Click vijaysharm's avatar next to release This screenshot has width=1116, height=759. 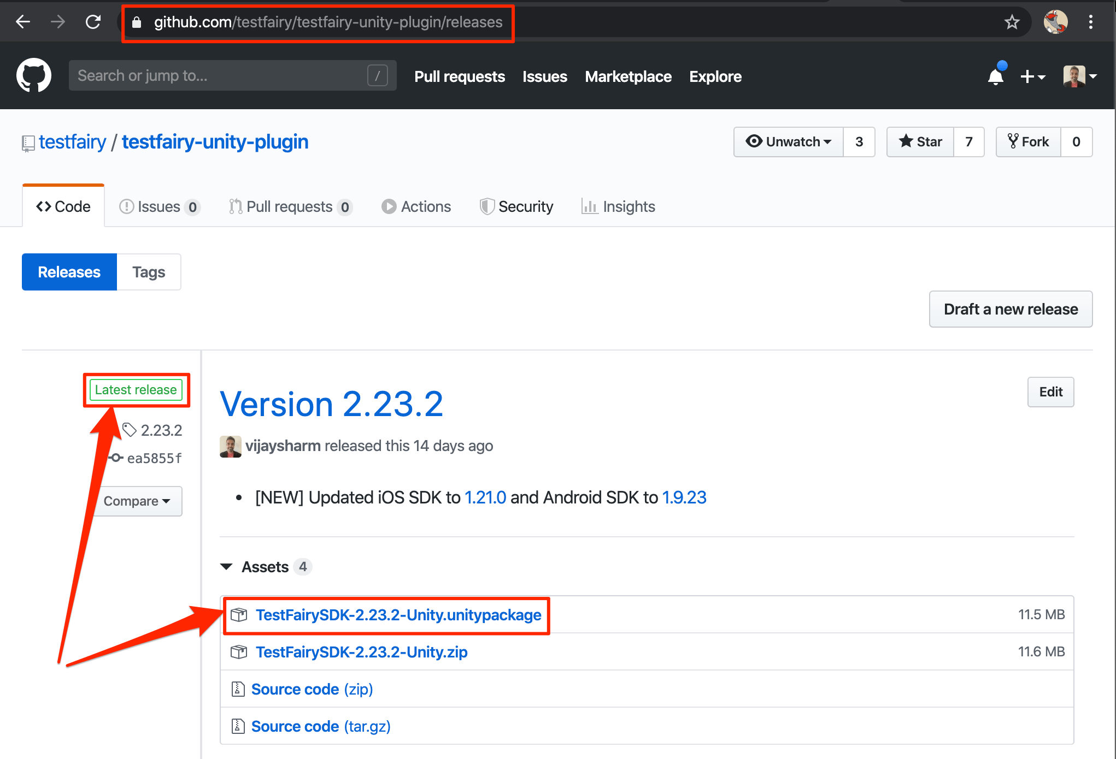[x=230, y=446]
